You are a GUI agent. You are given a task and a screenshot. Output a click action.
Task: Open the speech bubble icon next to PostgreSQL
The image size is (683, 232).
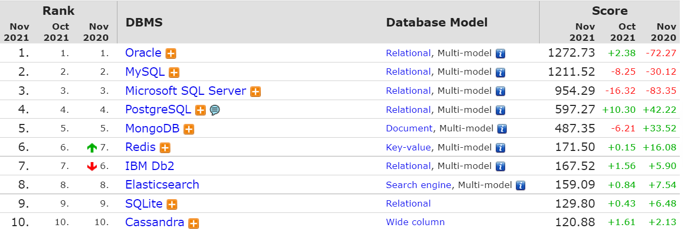pyautogui.click(x=214, y=110)
